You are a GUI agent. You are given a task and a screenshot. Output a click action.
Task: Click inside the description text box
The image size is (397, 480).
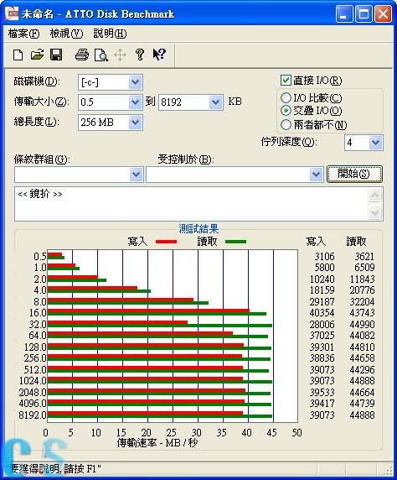click(x=191, y=204)
